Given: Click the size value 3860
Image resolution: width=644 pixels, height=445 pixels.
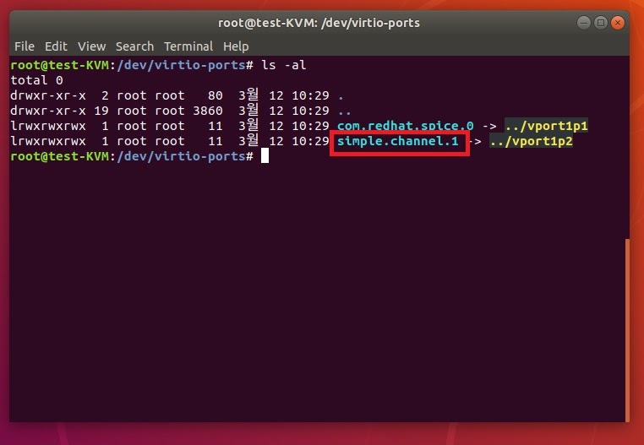Looking at the screenshot, I should point(208,111).
